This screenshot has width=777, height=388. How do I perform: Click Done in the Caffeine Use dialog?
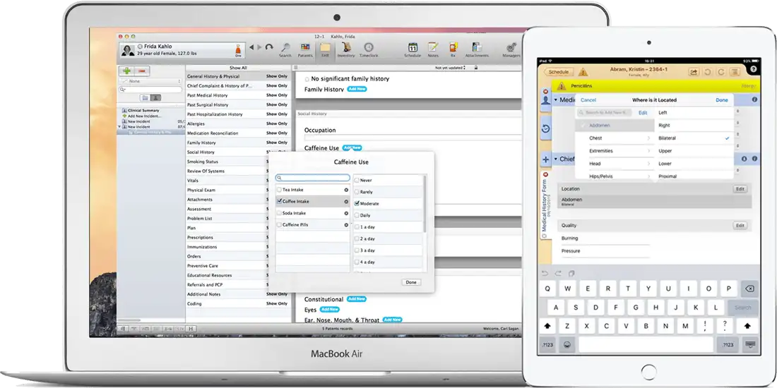[411, 282]
